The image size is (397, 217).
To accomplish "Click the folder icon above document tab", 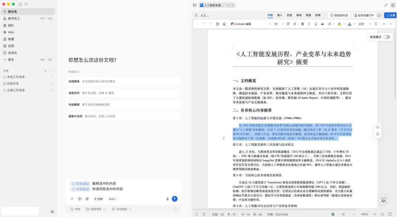I will pyautogui.click(x=195, y=5).
